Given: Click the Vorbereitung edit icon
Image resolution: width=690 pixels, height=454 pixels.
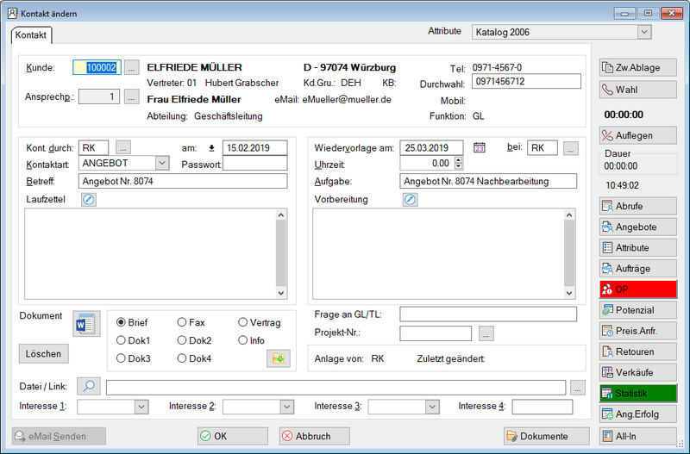Looking at the screenshot, I should 411,200.
